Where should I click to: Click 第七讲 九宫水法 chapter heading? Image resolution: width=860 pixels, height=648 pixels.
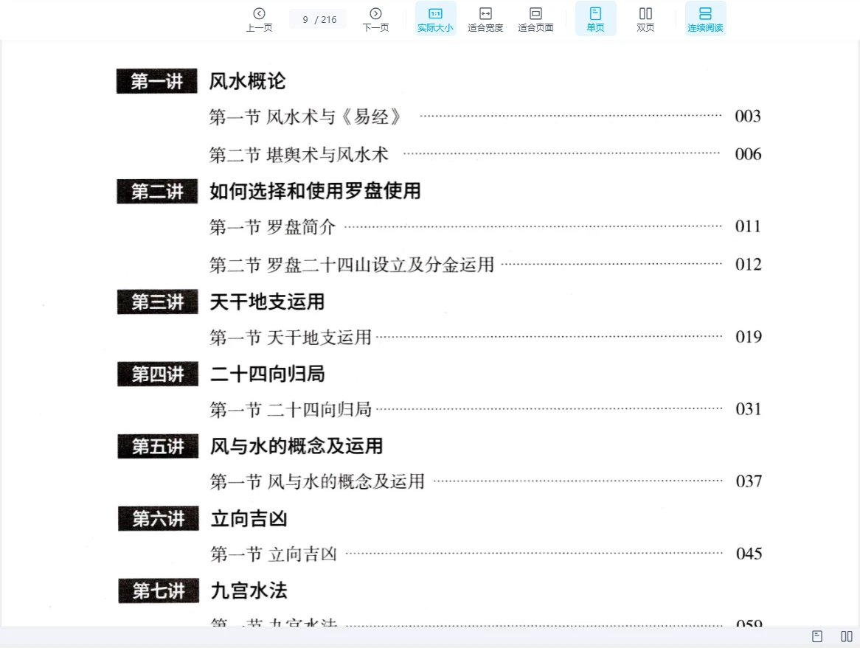[x=249, y=590]
